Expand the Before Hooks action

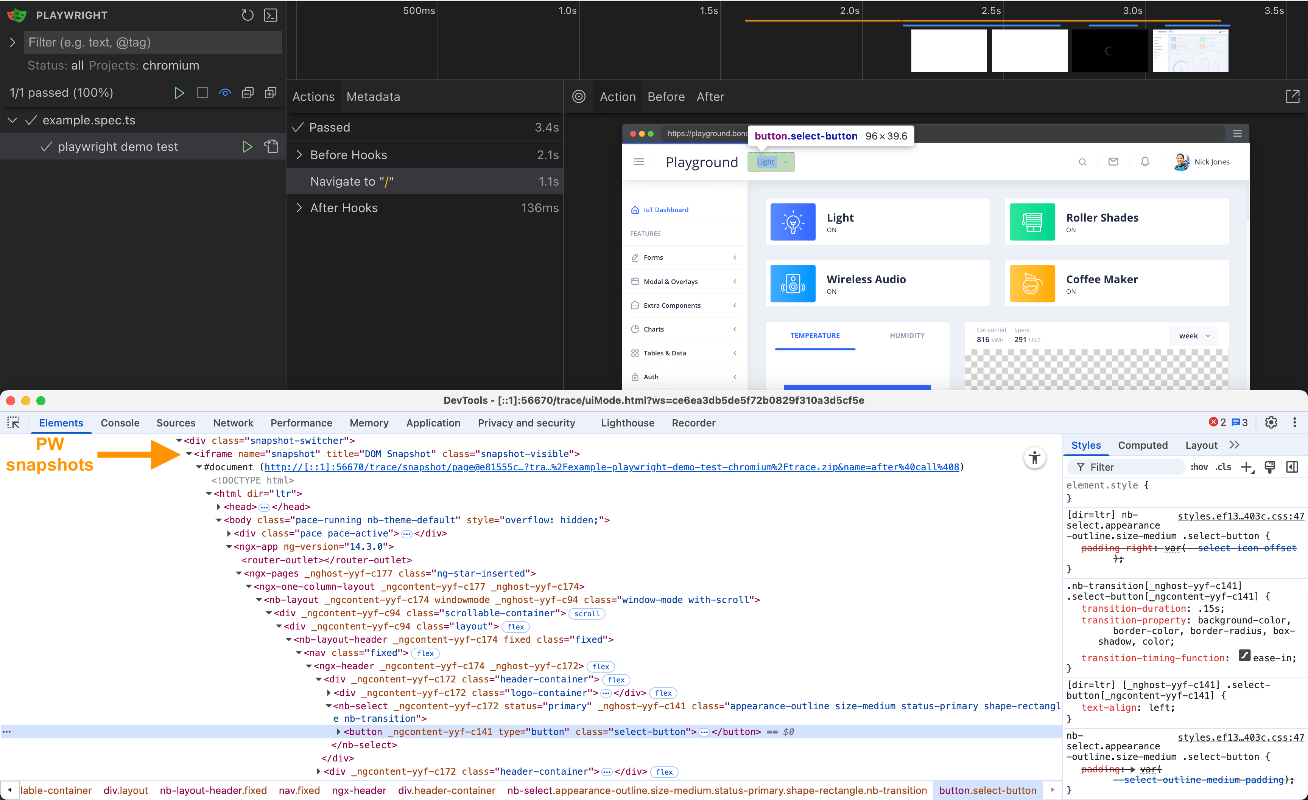(x=299, y=155)
